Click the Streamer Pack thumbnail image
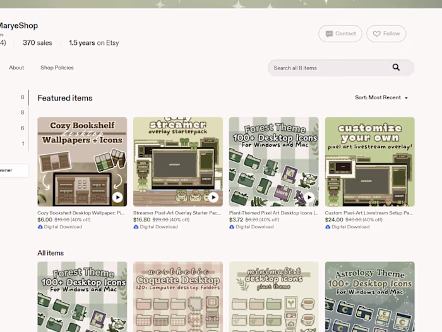 click(178, 162)
